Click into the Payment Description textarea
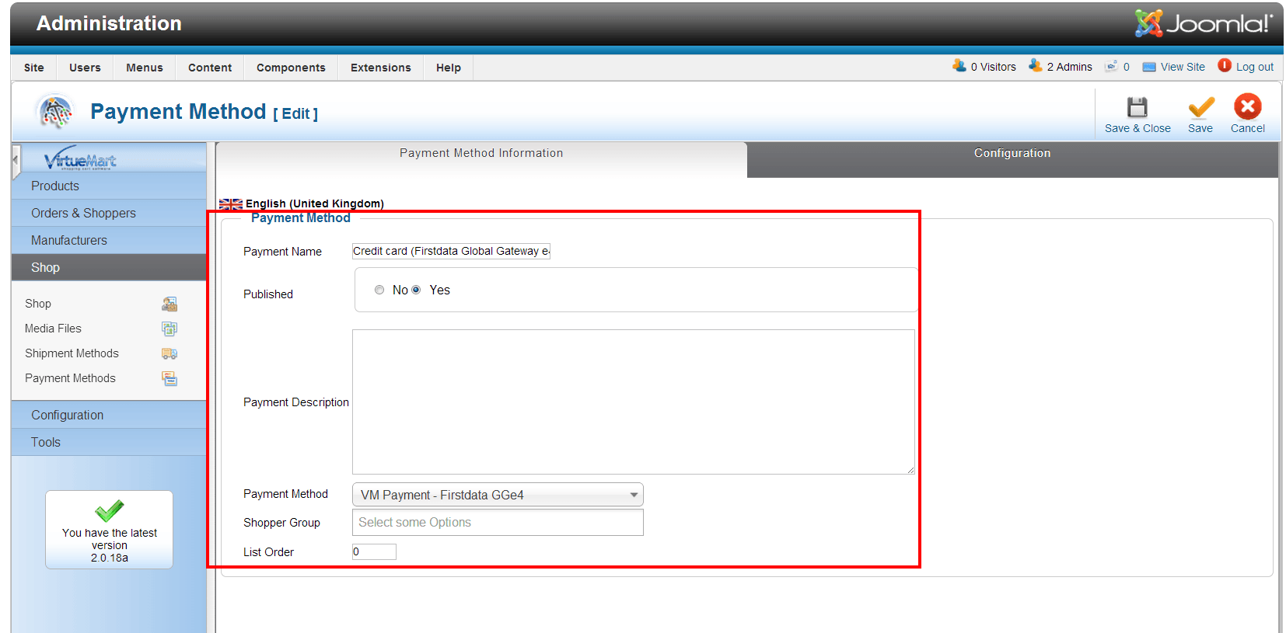Screen dimensions: 1286x633 pos(634,402)
